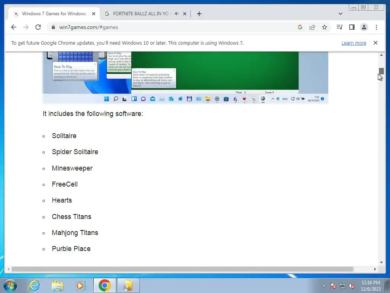Click the address bar URL

(88, 27)
